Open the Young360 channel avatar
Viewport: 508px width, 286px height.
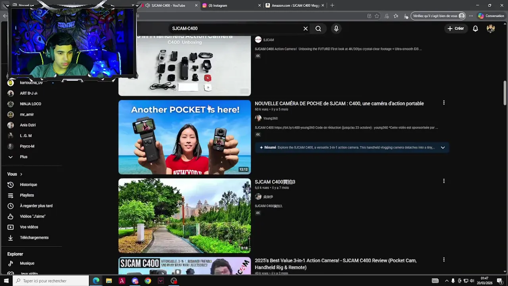point(258,118)
